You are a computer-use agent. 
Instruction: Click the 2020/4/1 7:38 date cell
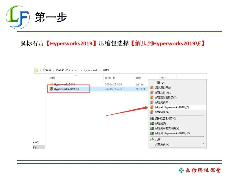[113, 89]
